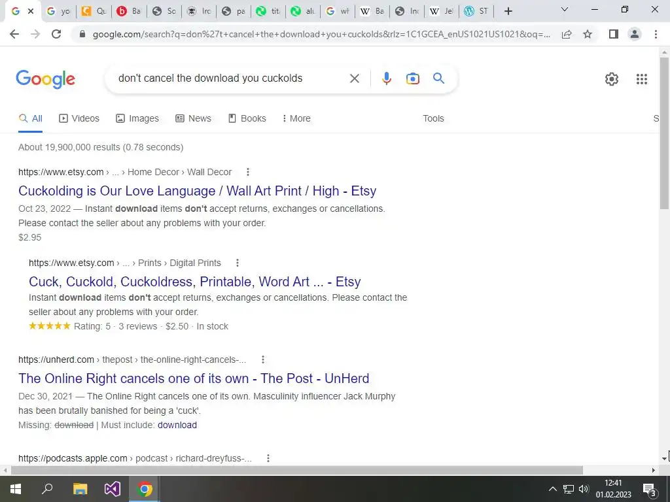Switch to the 'yo' Google browser tab
The height and width of the screenshot is (502, 670).
coord(59,12)
